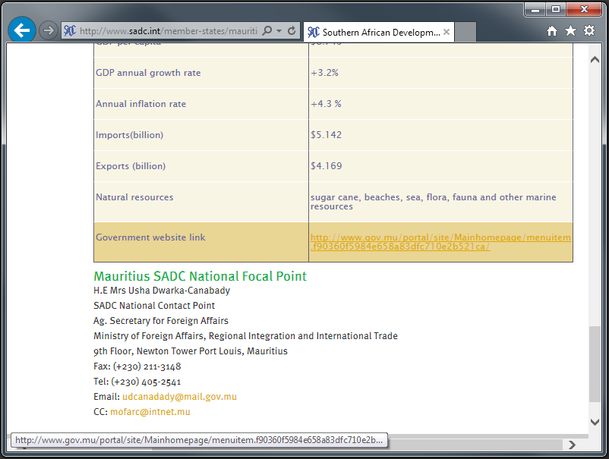
Task: Open the gov.mu government website link
Action: (x=440, y=242)
